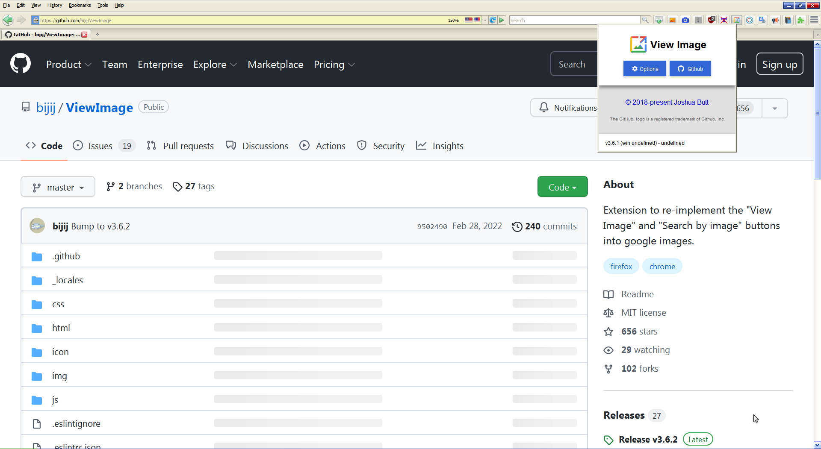The width and height of the screenshot is (821, 449).
Task: Click the camera screenshot extension icon
Action: [x=685, y=20]
